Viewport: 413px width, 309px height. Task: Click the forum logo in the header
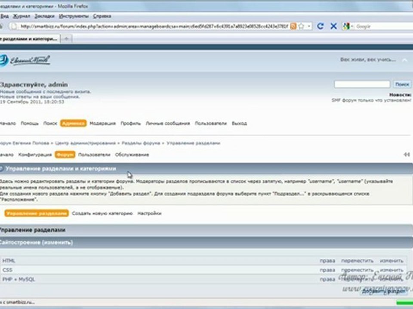click(x=25, y=61)
